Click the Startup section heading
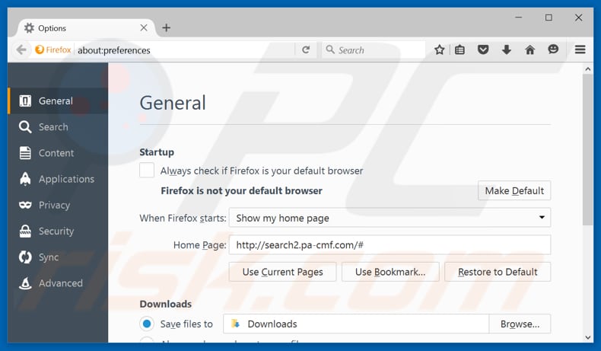 [x=157, y=152]
